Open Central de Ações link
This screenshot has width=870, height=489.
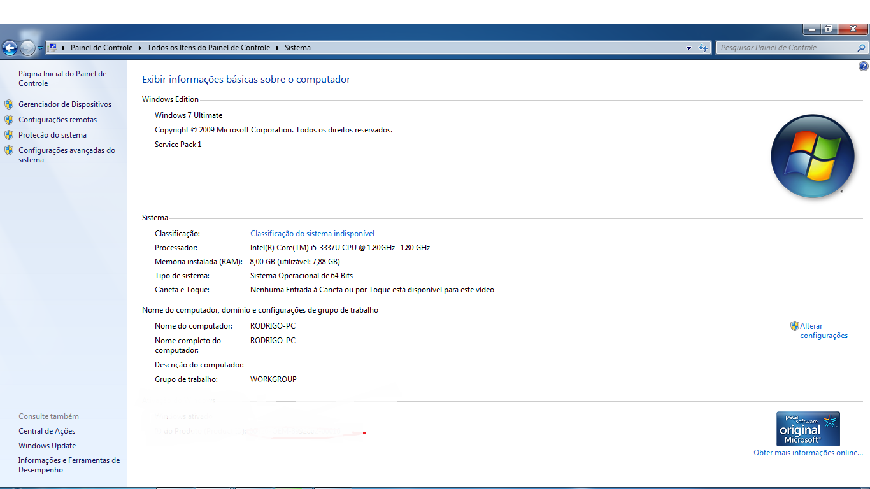(x=46, y=431)
